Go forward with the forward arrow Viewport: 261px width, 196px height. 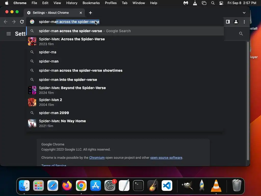(x=14, y=22)
